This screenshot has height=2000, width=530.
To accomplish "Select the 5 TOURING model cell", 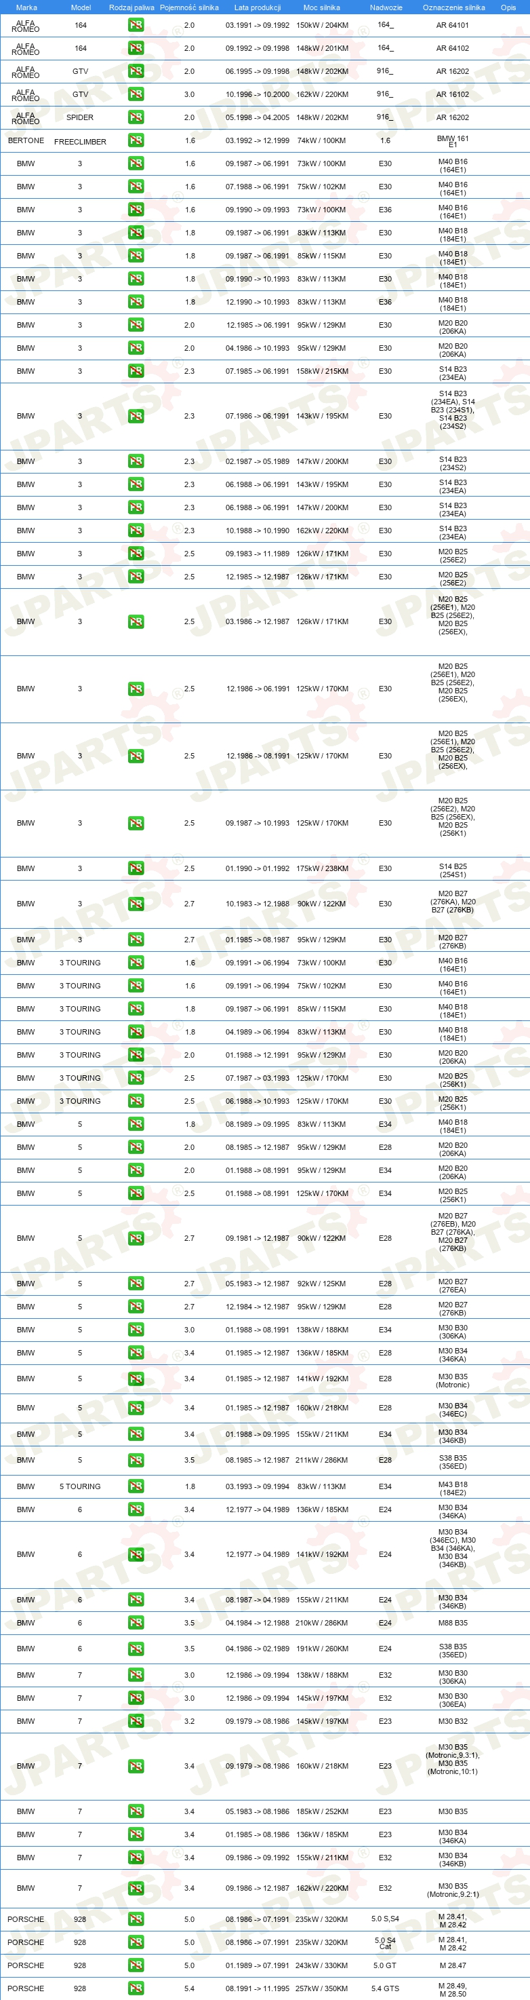I will [x=80, y=1486].
